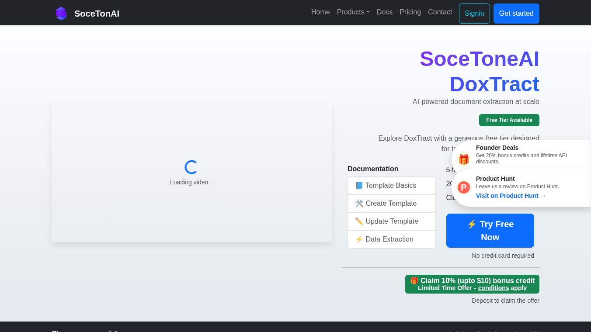Open Create Template documentation
This screenshot has height=332, width=591.
click(392, 204)
